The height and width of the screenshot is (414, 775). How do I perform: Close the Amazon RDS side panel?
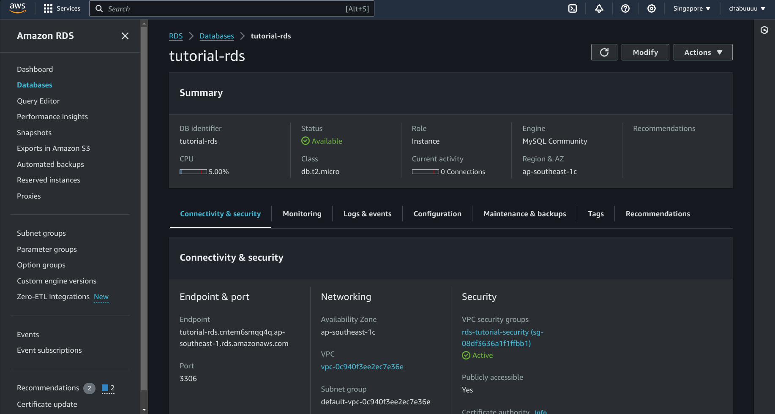point(125,36)
